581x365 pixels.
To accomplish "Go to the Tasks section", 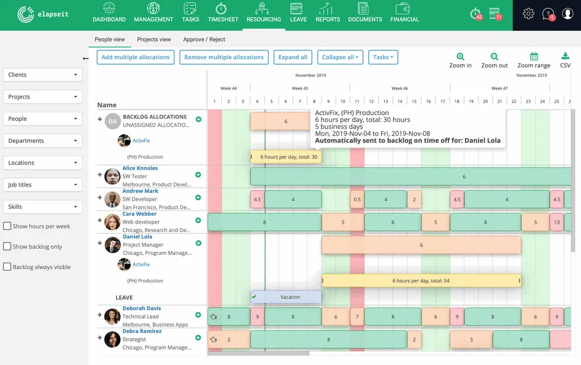I will [x=190, y=13].
